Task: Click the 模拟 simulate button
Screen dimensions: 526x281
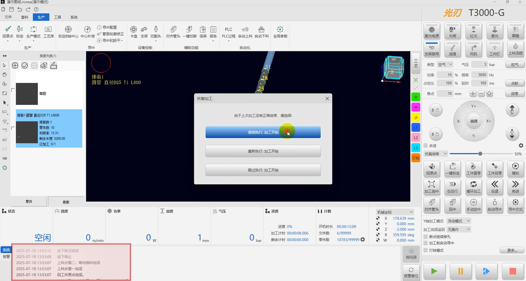Action: [x=516, y=169]
